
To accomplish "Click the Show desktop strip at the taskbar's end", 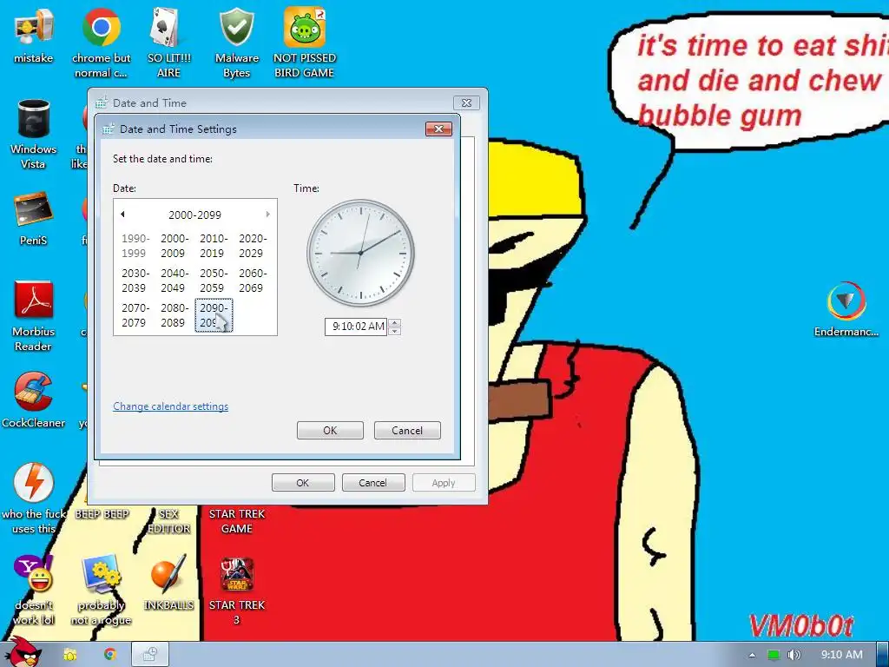I will [x=883, y=655].
